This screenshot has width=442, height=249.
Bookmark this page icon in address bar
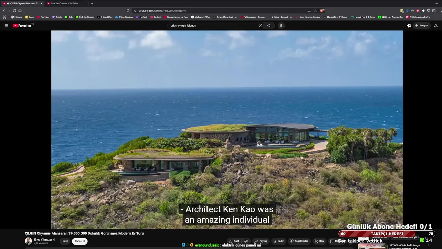pos(128,11)
